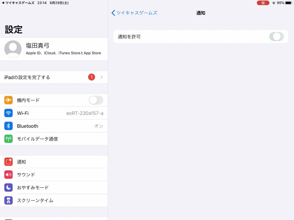Tap the 23:14 clock in status bar
This screenshot has width=294, height=220.
click(x=42, y=3)
